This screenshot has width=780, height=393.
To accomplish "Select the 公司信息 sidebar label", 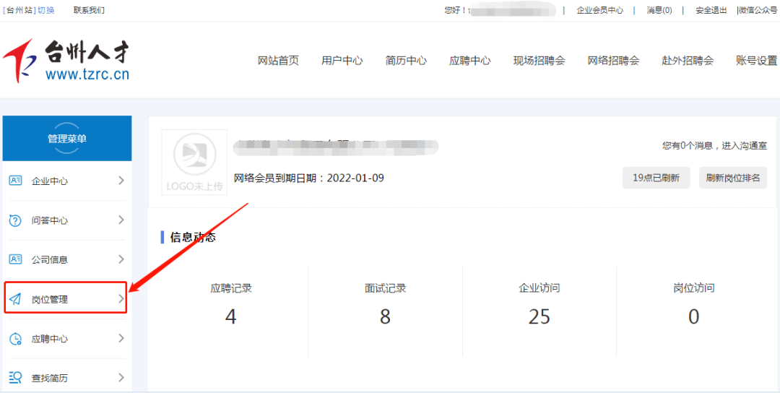I will click(50, 259).
